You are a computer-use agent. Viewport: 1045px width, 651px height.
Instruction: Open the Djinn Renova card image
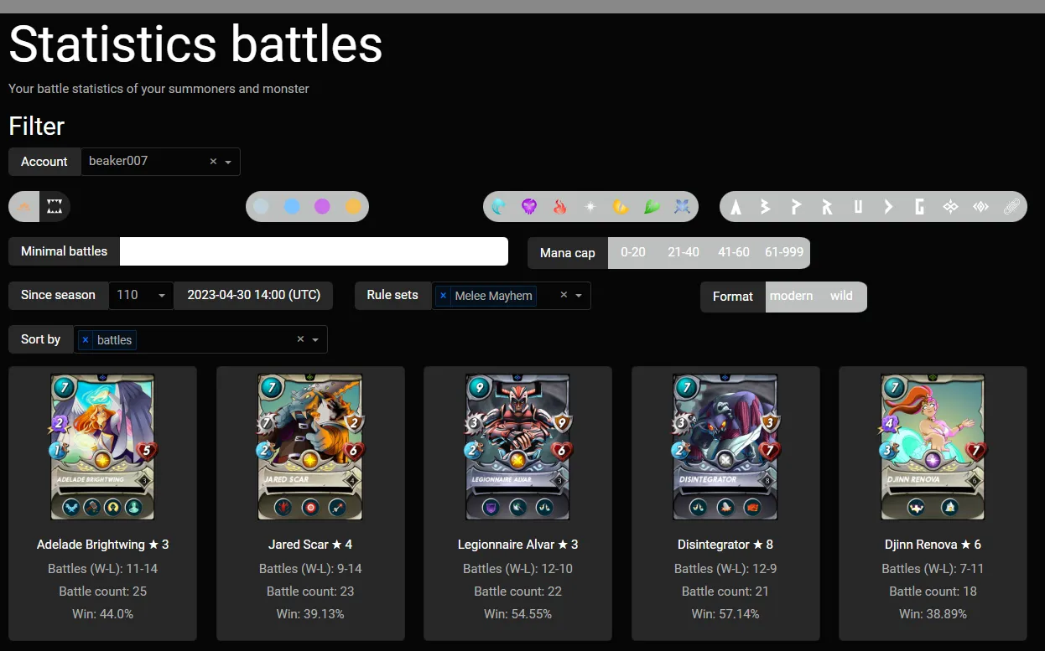point(933,447)
